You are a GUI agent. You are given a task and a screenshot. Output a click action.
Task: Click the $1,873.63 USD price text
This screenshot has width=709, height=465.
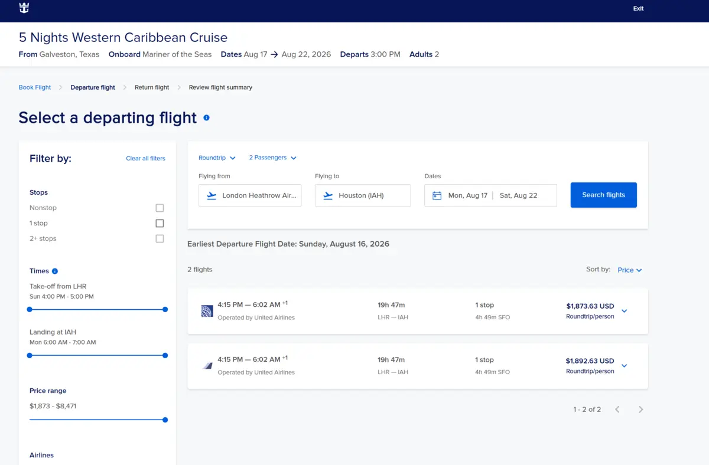pos(590,306)
